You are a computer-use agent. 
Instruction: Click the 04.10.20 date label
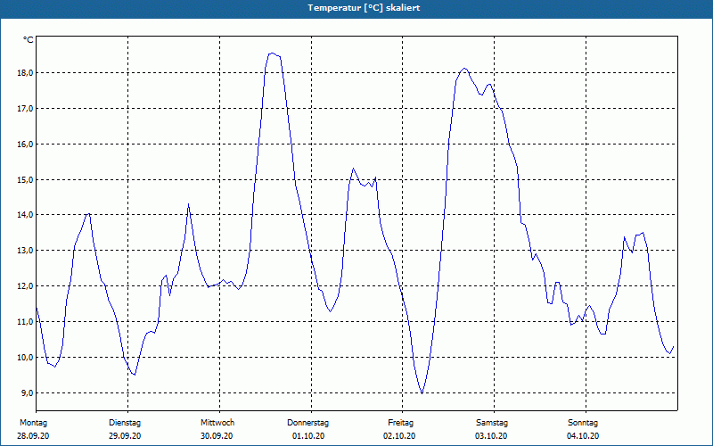pyautogui.click(x=583, y=436)
